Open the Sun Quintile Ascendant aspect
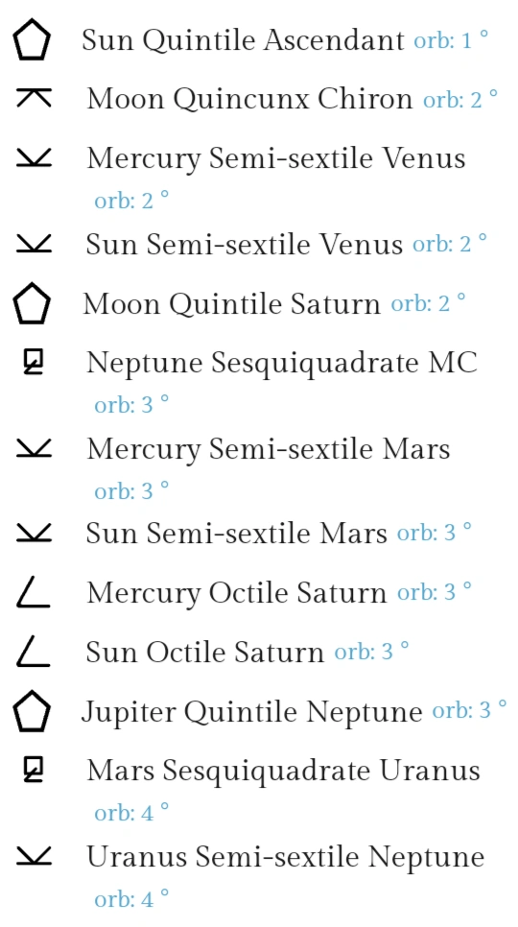518x927 pixels. (x=243, y=41)
